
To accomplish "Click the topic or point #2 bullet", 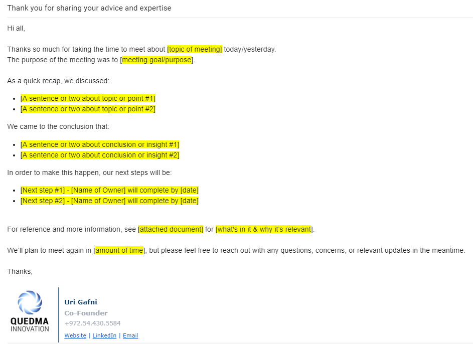I will click(x=88, y=109).
